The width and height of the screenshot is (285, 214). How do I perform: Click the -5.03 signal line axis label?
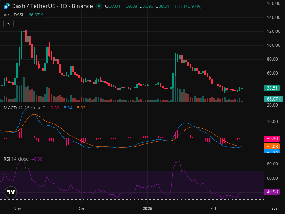pyautogui.click(x=272, y=147)
